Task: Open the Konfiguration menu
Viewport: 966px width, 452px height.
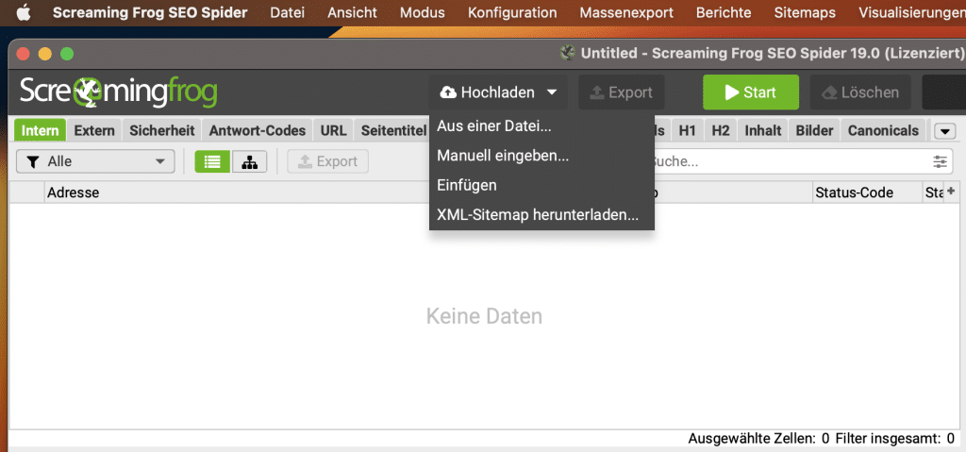Action: point(512,12)
